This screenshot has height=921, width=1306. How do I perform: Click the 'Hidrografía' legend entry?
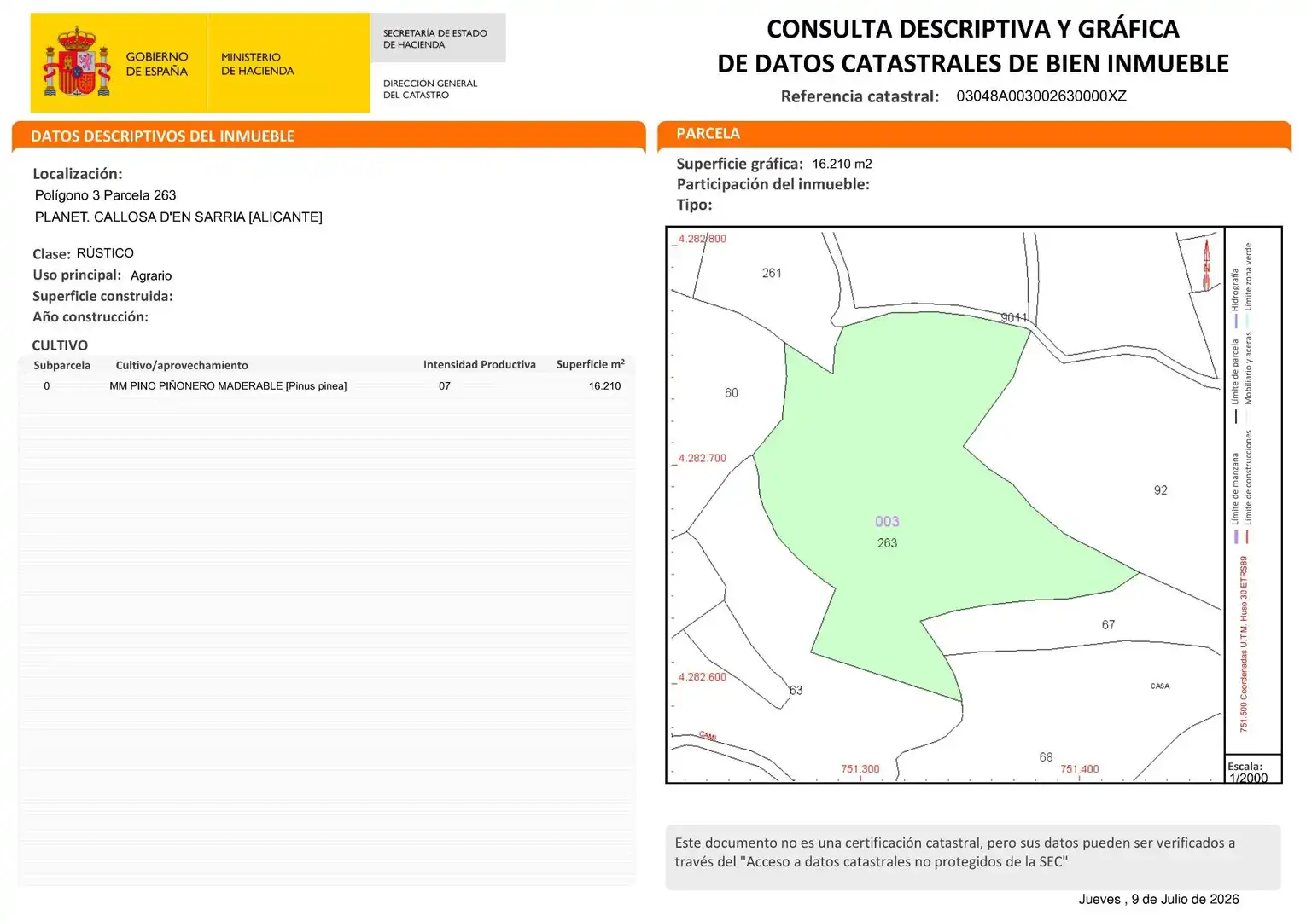[1234, 297]
